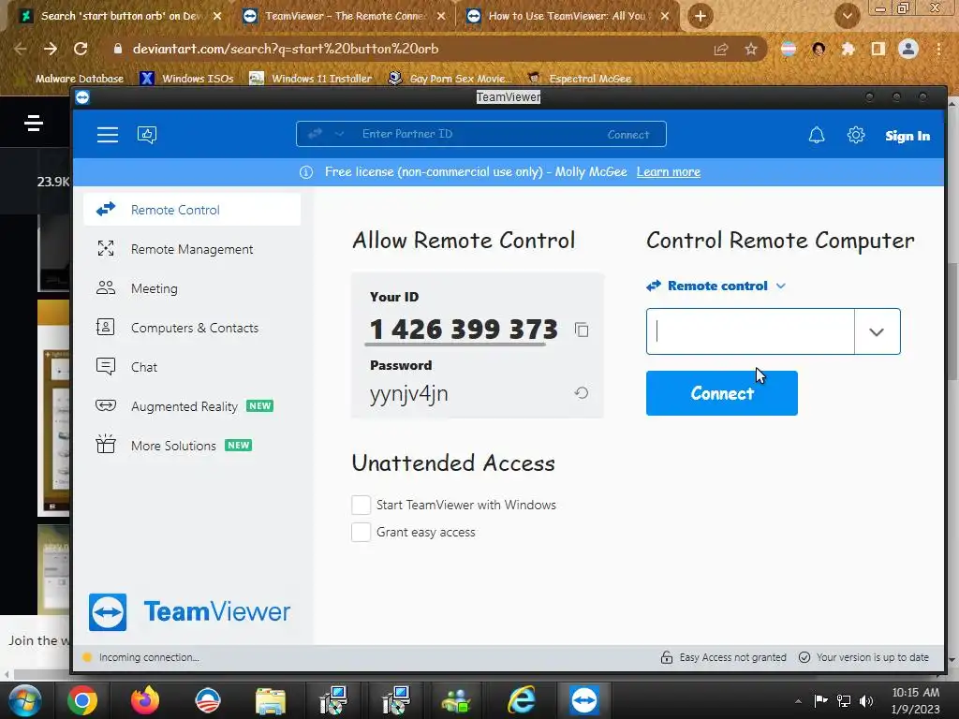Click the password text yynjv4jn
The width and height of the screenshot is (959, 719).
click(409, 394)
